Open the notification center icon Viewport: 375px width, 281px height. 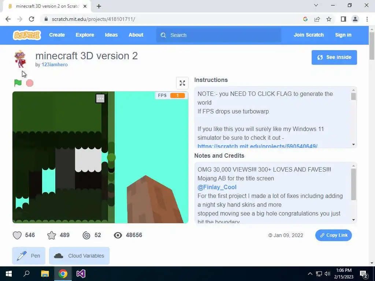(x=364, y=274)
